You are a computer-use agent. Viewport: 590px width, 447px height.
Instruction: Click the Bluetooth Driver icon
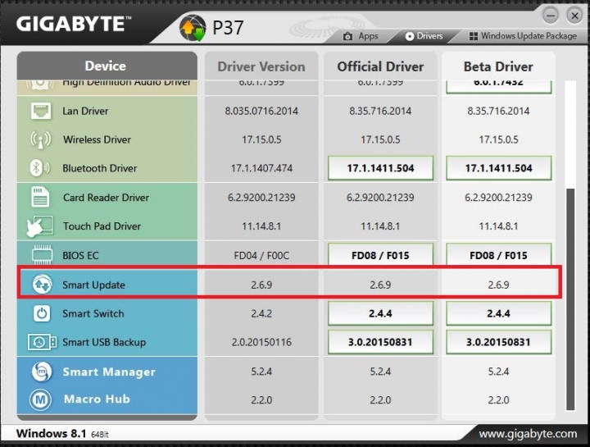click(x=39, y=168)
